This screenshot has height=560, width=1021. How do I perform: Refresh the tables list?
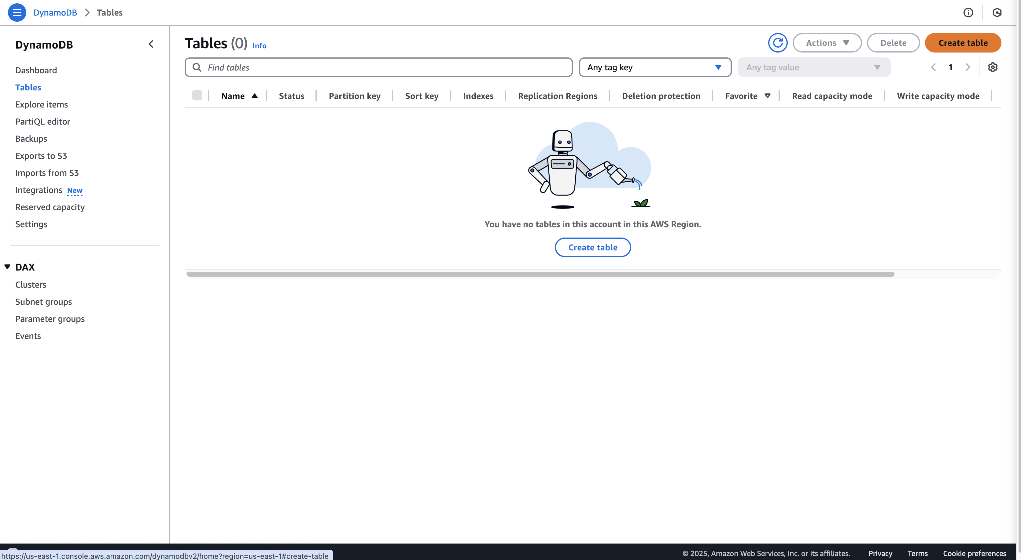pos(778,43)
